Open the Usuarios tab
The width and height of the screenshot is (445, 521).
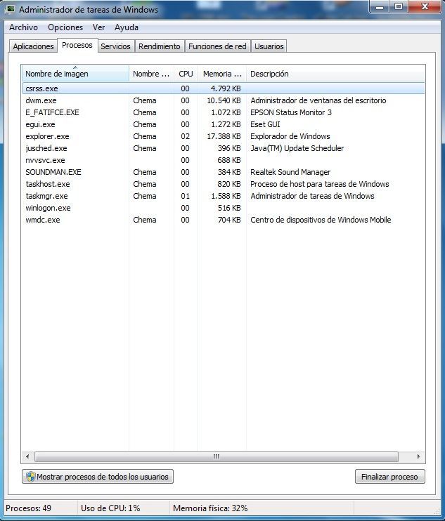269,46
